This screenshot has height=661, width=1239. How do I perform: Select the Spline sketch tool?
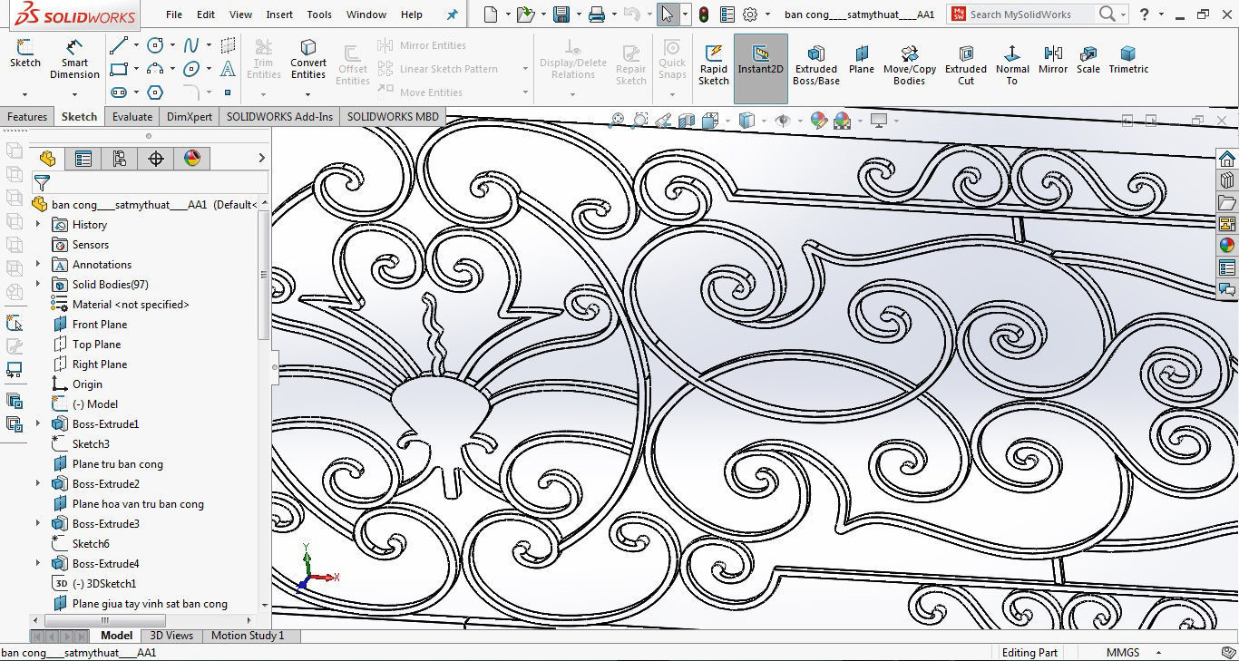tap(191, 45)
